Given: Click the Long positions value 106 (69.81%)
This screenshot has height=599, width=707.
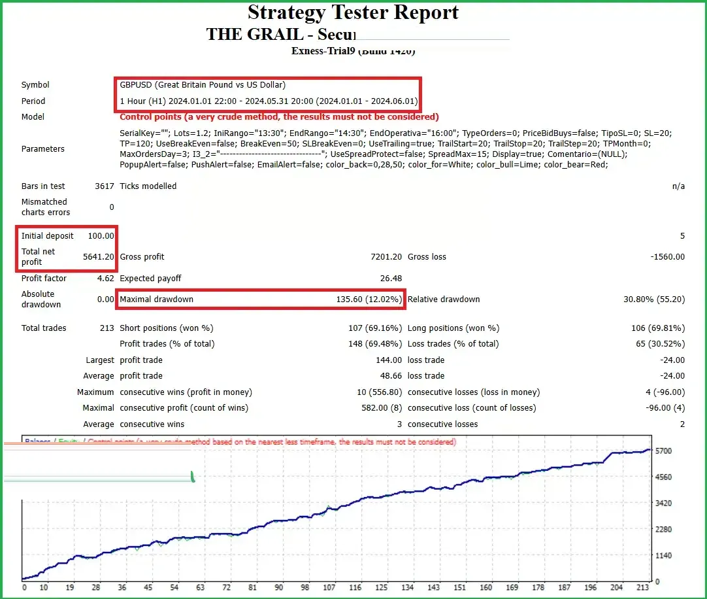Looking at the screenshot, I should (658, 328).
